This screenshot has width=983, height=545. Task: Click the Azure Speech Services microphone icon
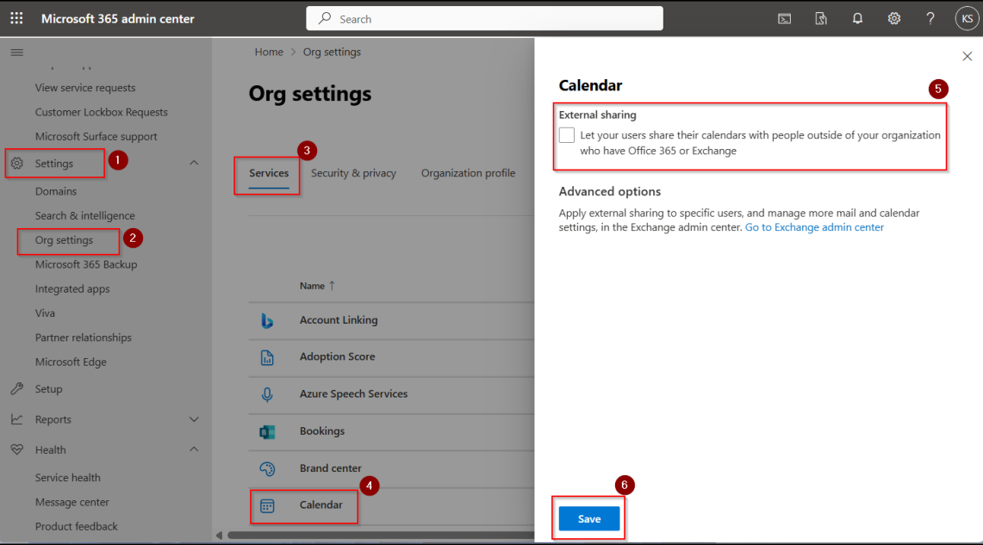(267, 394)
